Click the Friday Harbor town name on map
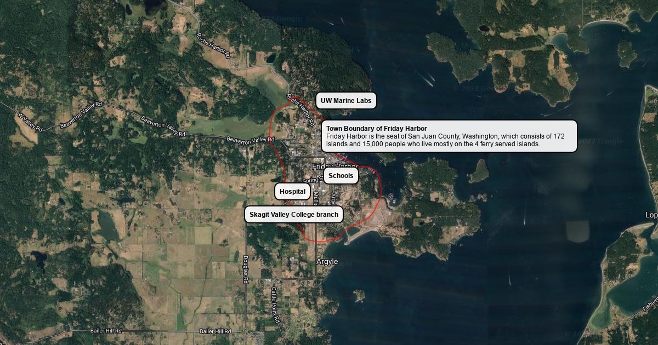Viewport: 658px width, 345px height. coord(334,165)
